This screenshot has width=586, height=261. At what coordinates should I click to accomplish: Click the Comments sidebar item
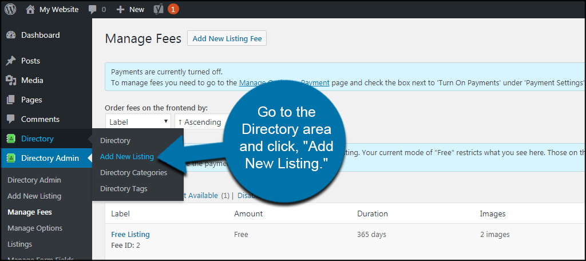40,119
